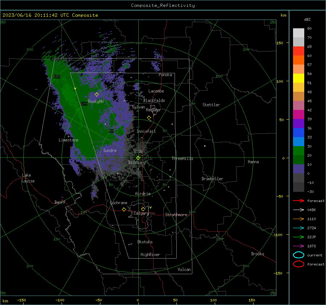The height and width of the screenshot is (305, 326).
Task: Click the yellow diamond marker below Cochrane
Action: 124,209
